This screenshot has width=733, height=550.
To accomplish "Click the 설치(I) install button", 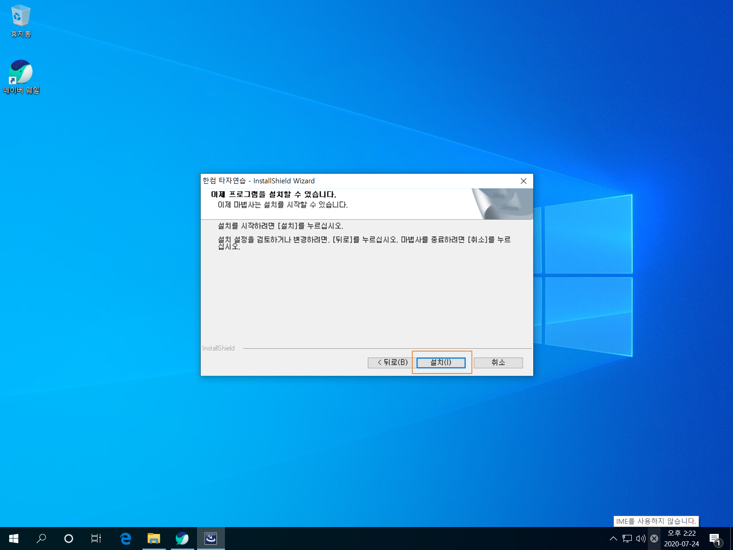I will 441,363.
